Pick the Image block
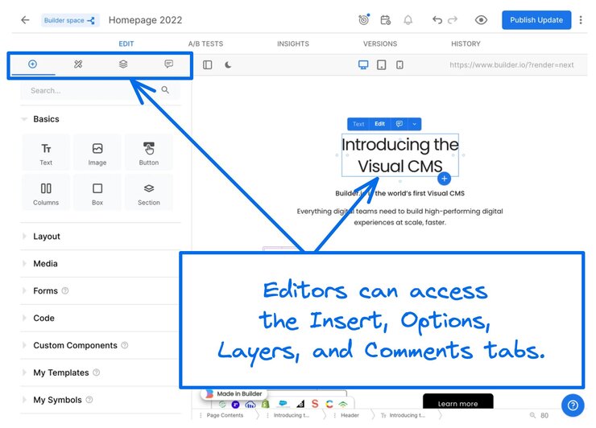The image size is (596, 428). pos(97,152)
